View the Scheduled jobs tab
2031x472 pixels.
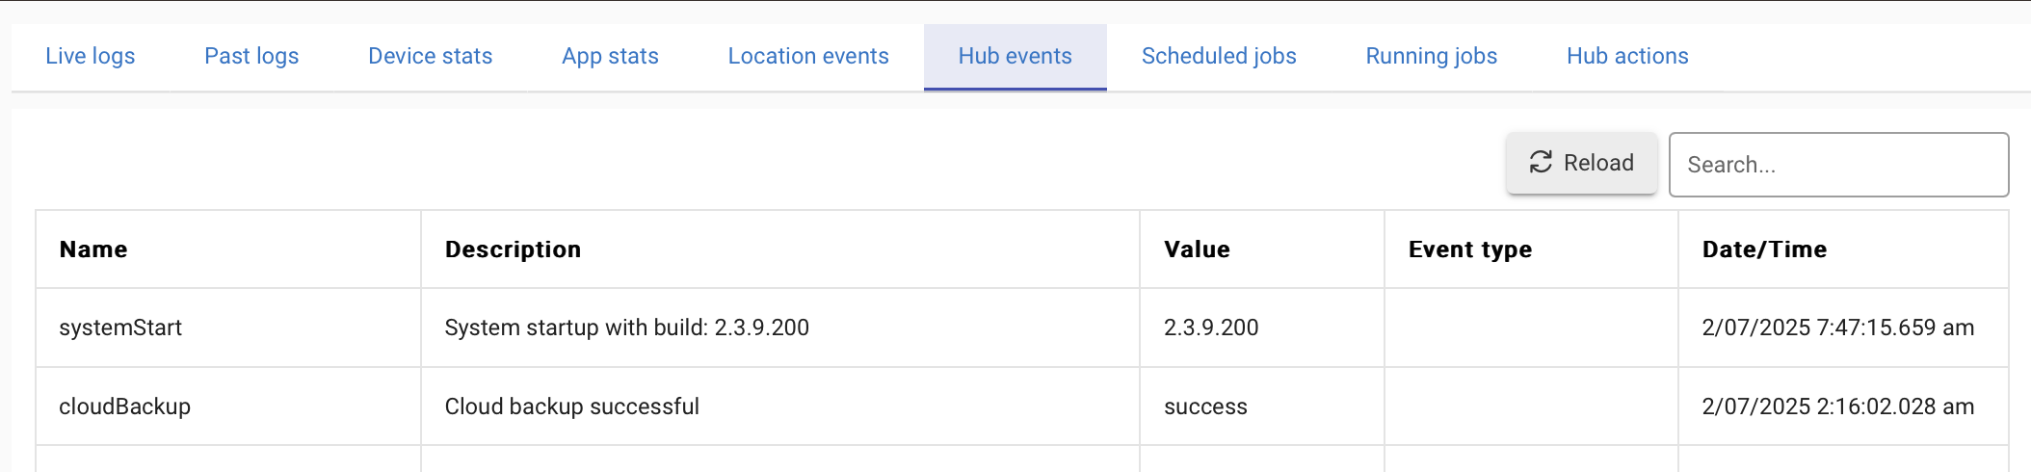(1219, 57)
